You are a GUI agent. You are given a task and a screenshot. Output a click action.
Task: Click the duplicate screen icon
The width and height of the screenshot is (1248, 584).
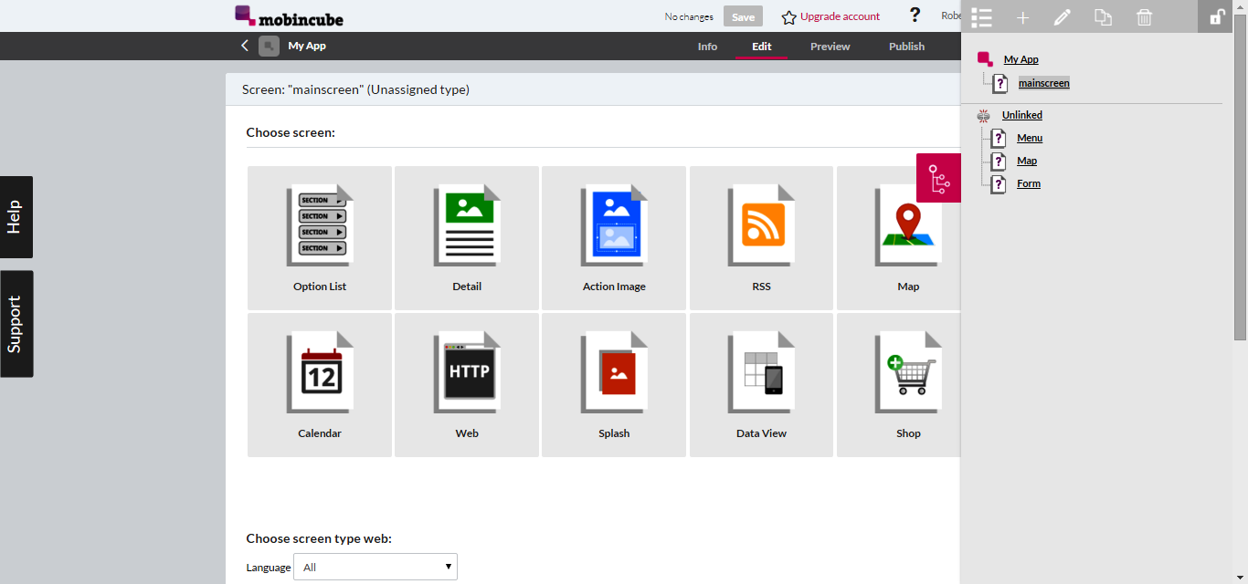pos(1103,17)
